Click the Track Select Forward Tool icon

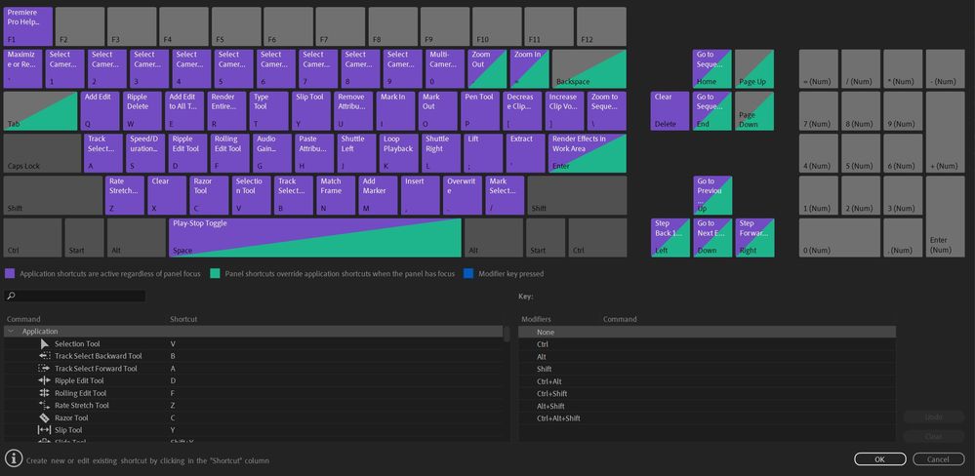[44, 369]
